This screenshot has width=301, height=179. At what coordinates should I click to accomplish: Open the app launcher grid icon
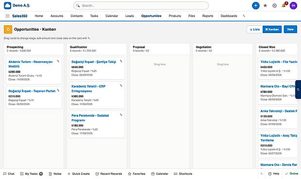7,16
